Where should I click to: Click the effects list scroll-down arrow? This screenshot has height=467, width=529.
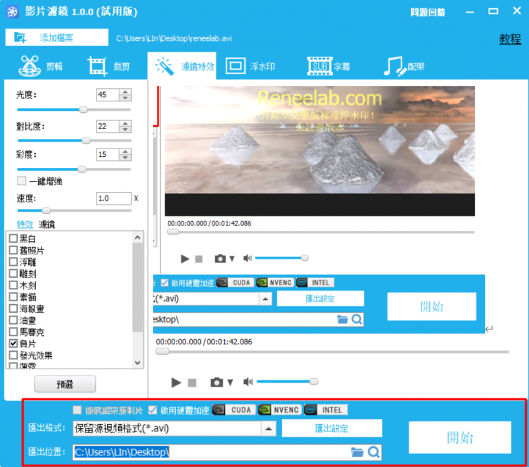point(137,363)
